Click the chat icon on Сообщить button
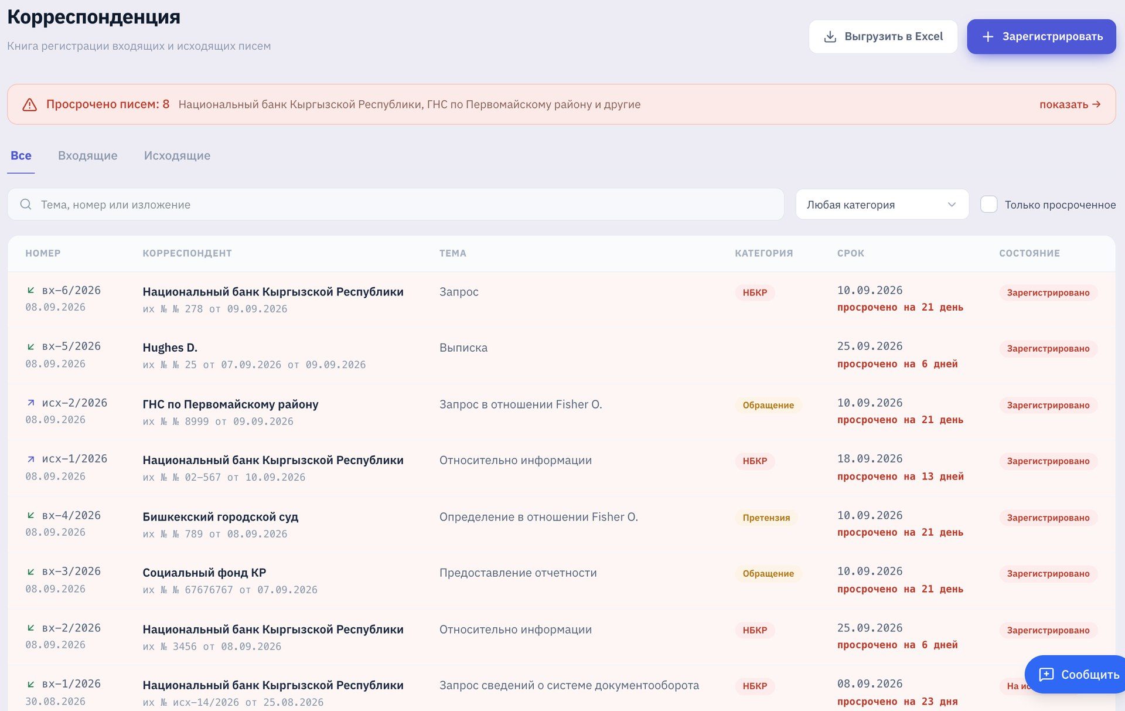Screen dimensions: 1125x711 tap(1046, 674)
